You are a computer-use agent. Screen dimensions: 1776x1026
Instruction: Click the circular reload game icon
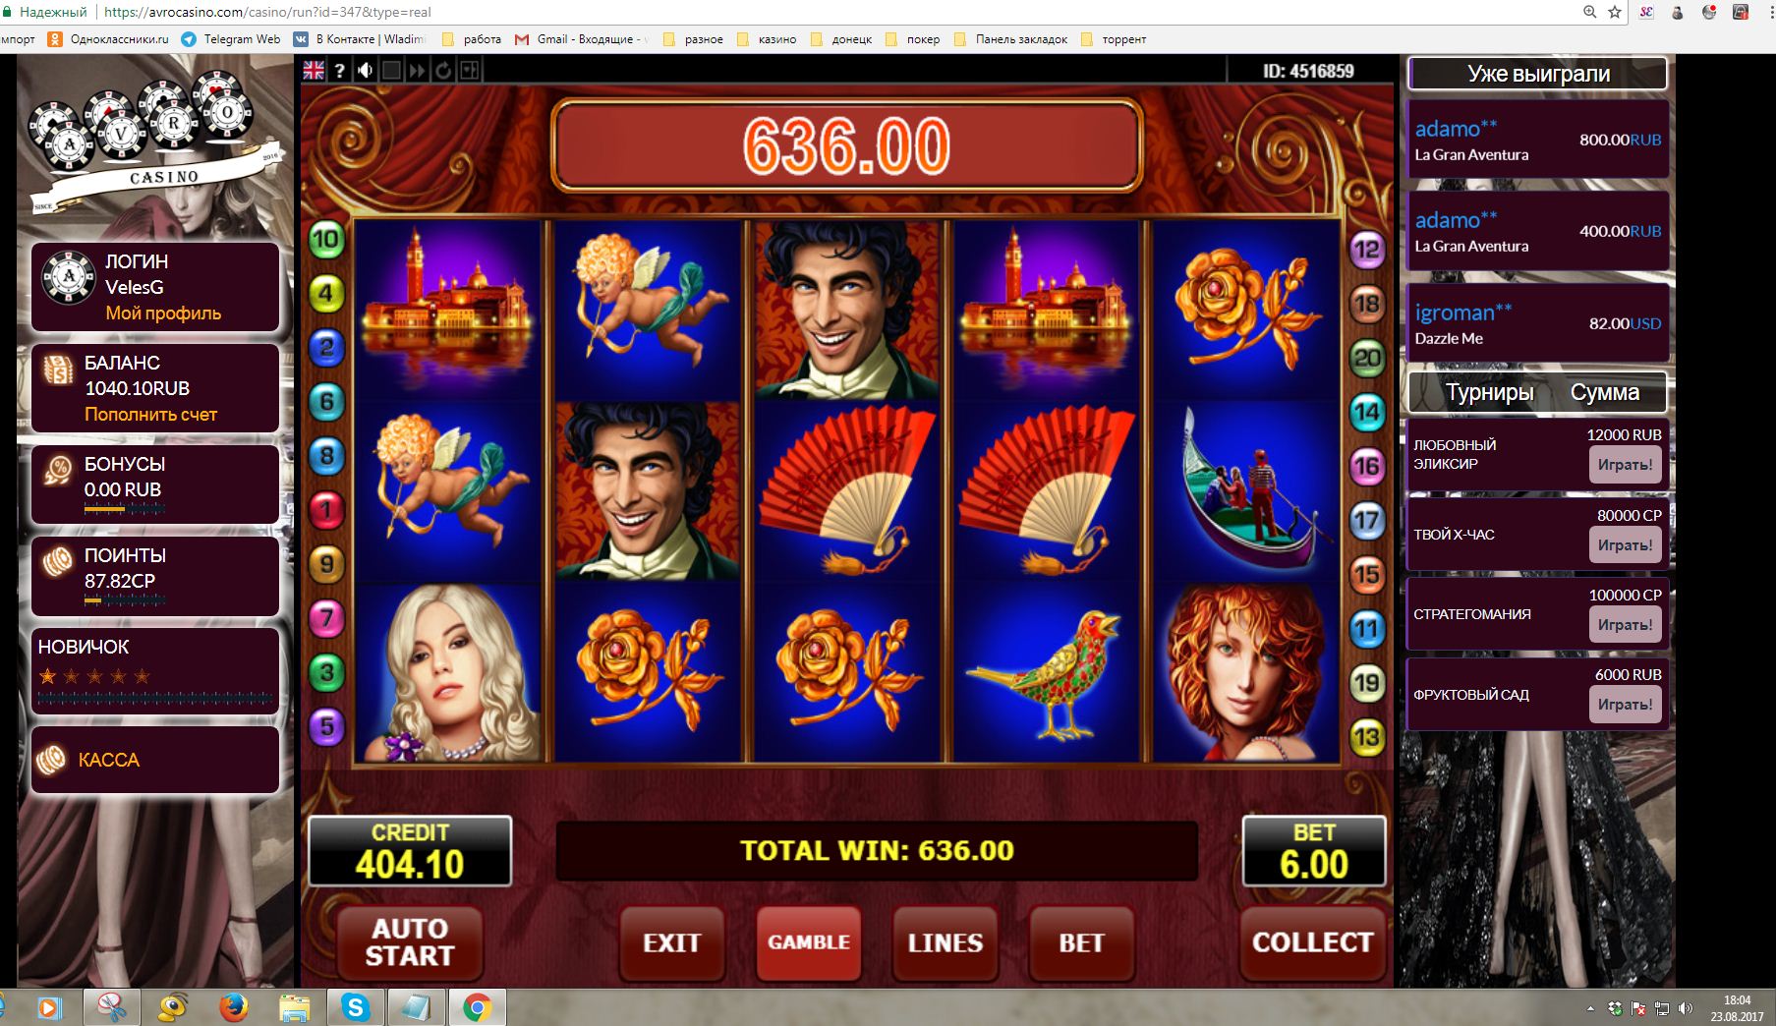443,71
